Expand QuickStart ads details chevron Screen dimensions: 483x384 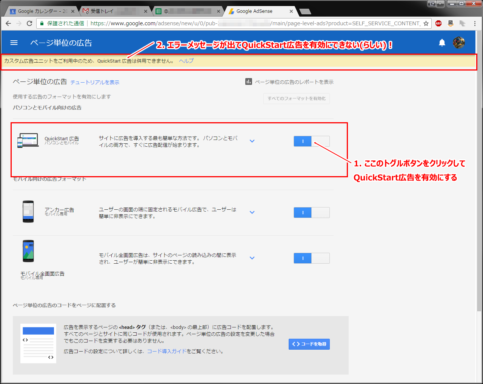pos(252,141)
